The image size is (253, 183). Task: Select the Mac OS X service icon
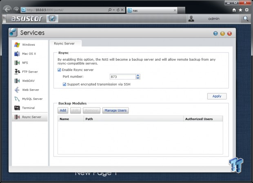tap(17, 54)
